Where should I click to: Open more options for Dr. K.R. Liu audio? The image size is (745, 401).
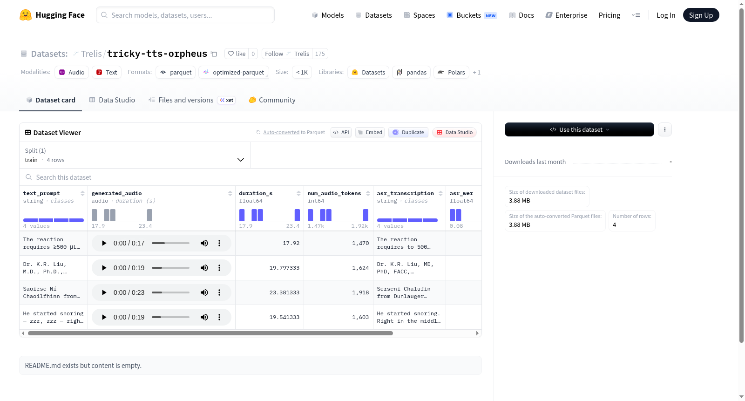coord(219,268)
